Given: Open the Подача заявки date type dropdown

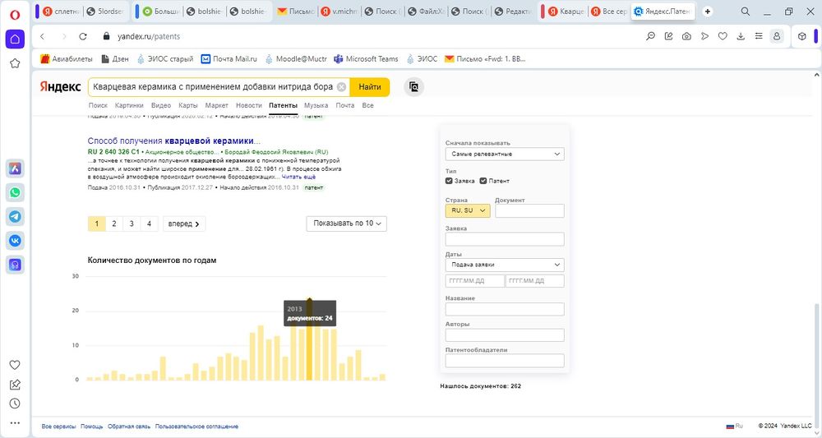Looking at the screenshot, I should pyautogui.click(x=505, y=265).
